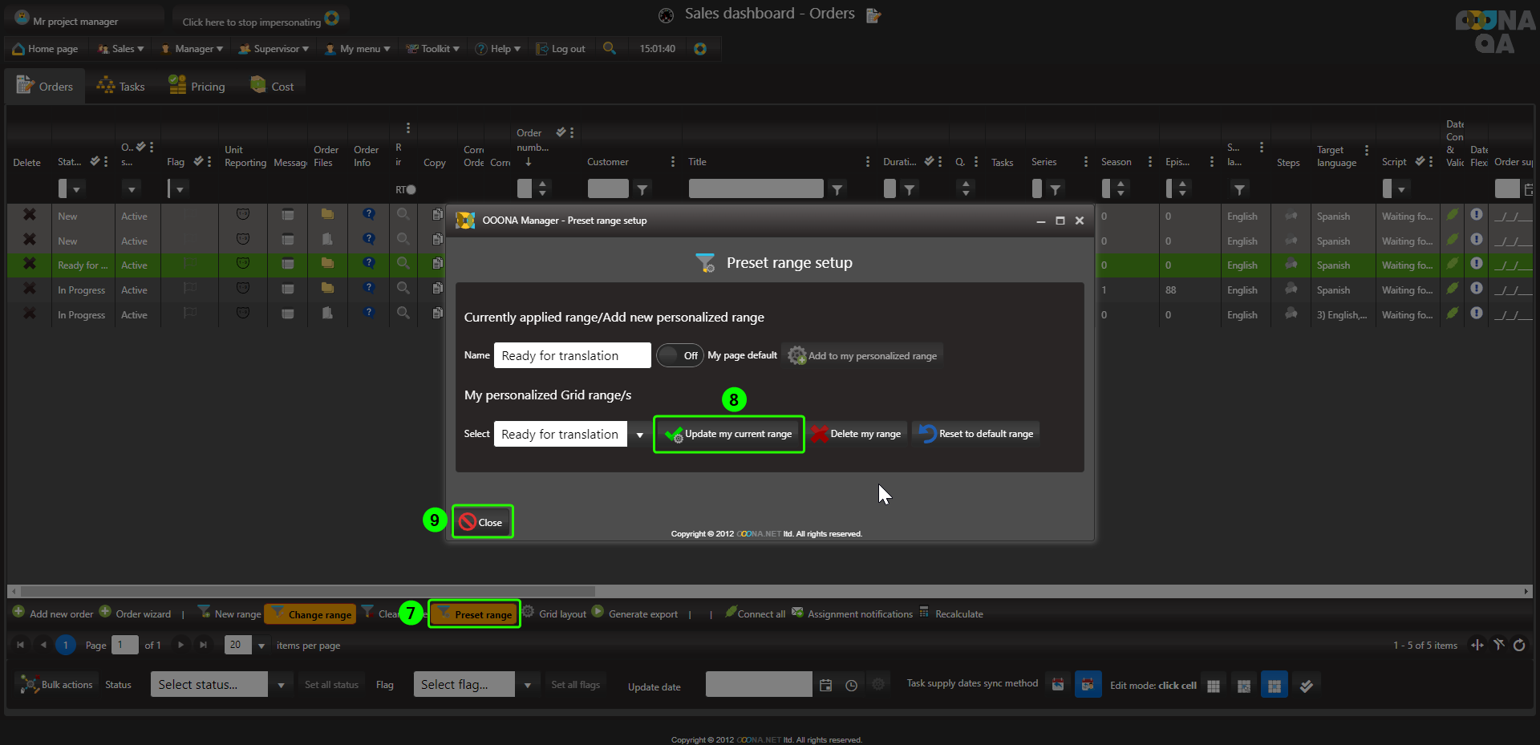This screenshot has height=745, width=1540.
Task: Toggle the blue task supply dates sync icon
Action: (1088, 685)
